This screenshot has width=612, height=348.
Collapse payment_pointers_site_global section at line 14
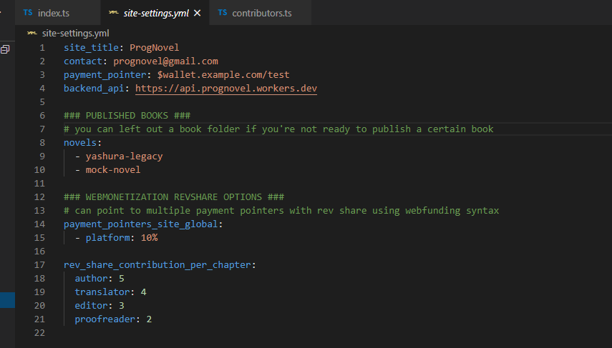tap(55, 224)
